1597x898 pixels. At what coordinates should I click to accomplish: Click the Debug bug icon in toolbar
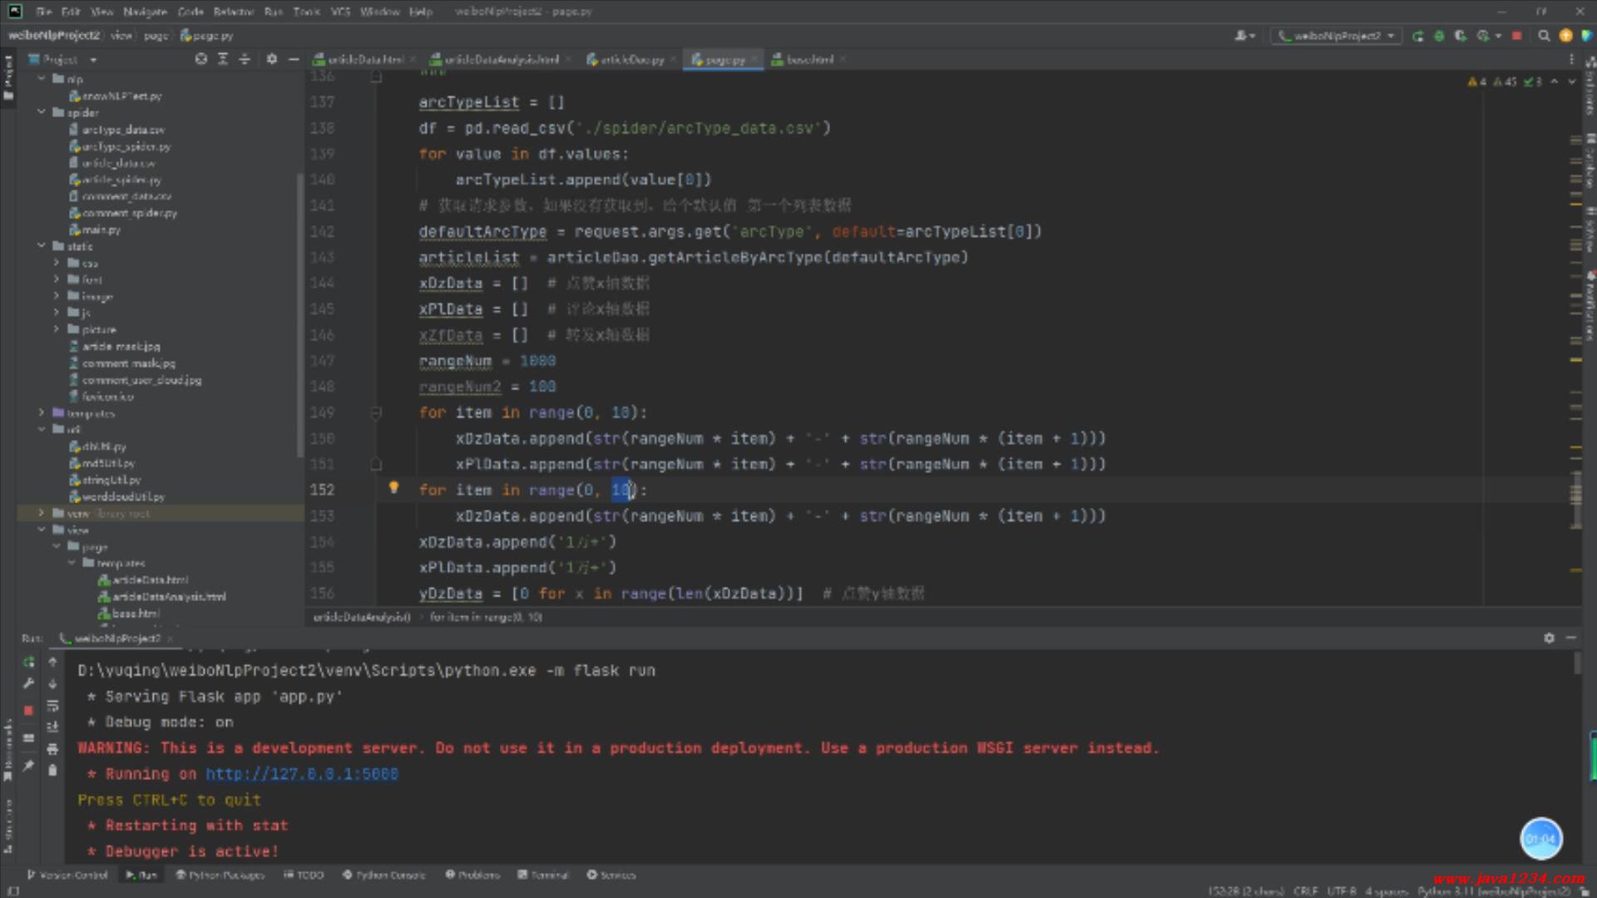(x=1439, y=36)
